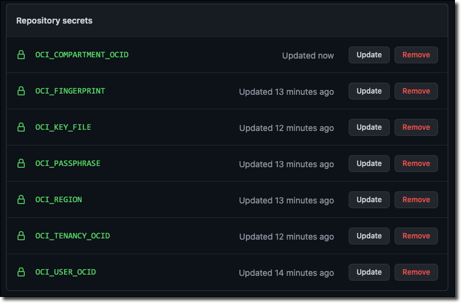The width and height of the screenshot is (461, 303).
Task: Remove the OCI_KEY_FILE secret
Action: [x=416, y=127]
